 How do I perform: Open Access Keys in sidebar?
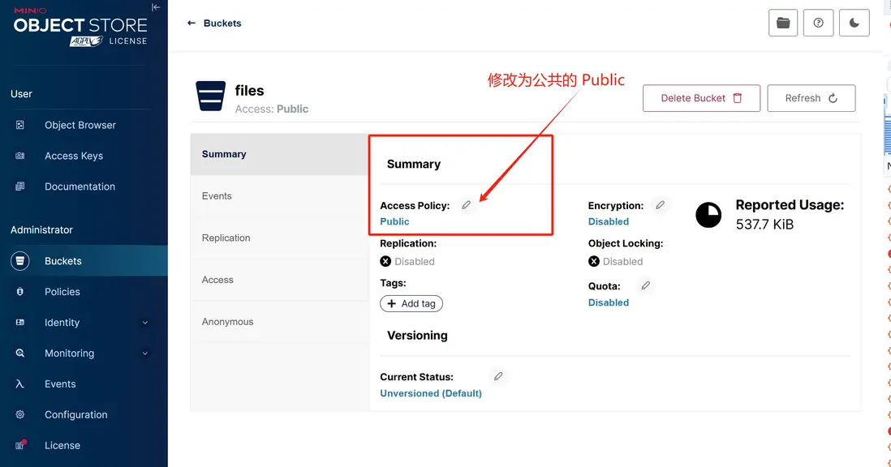pos(74,156)
